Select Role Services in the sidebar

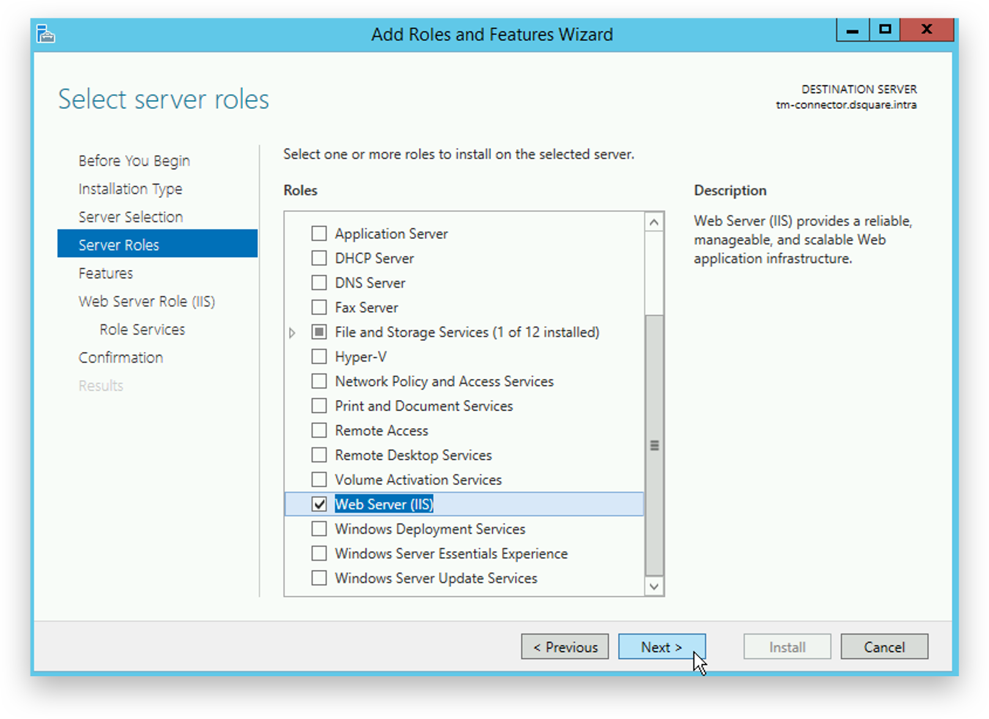[x=142, y=329]
